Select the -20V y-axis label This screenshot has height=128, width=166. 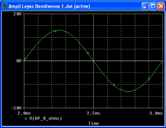16,108
